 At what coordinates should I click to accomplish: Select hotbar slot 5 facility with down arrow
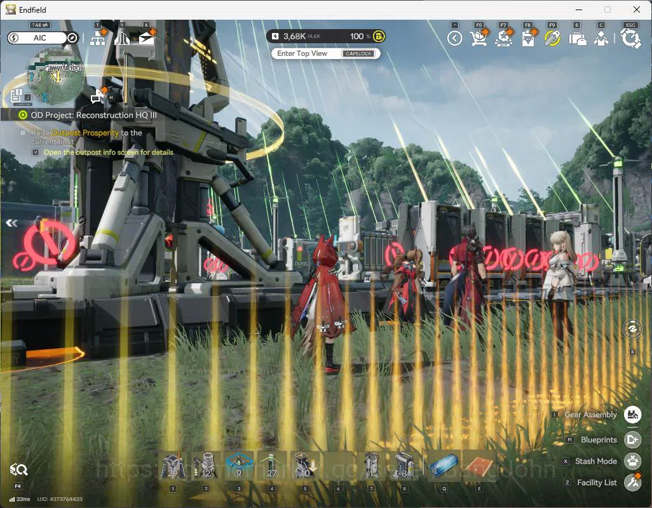[305, 465]
